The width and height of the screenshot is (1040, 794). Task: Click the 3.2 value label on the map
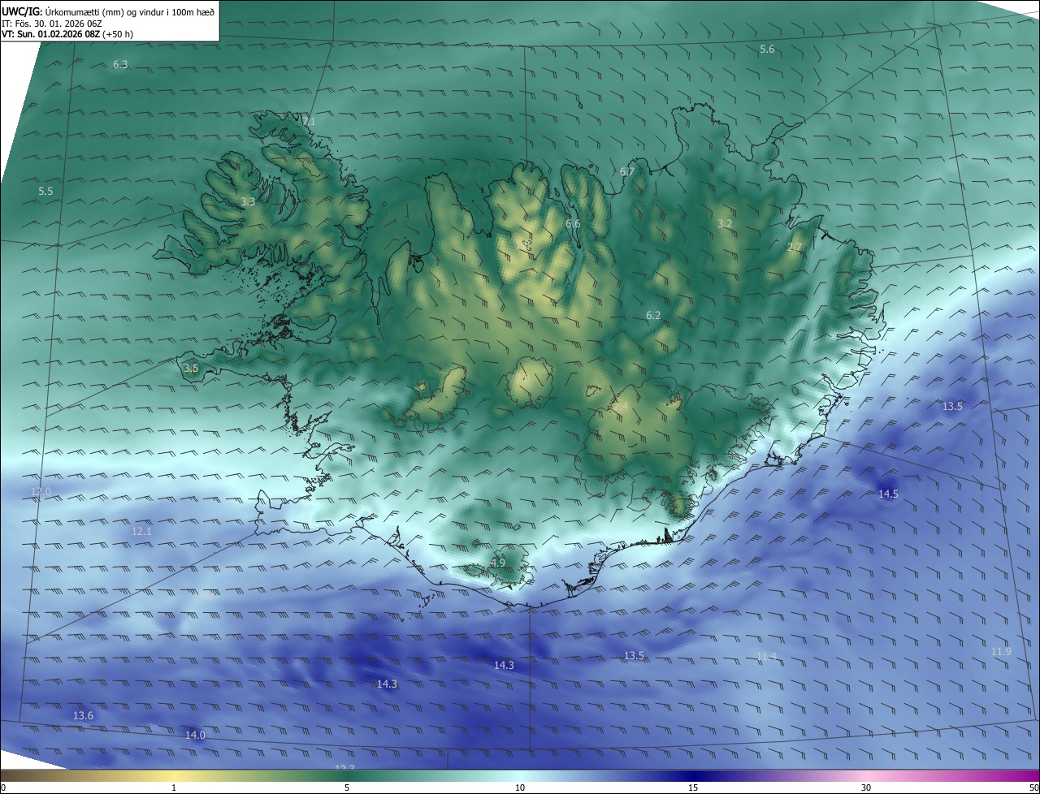coord(725,223)
